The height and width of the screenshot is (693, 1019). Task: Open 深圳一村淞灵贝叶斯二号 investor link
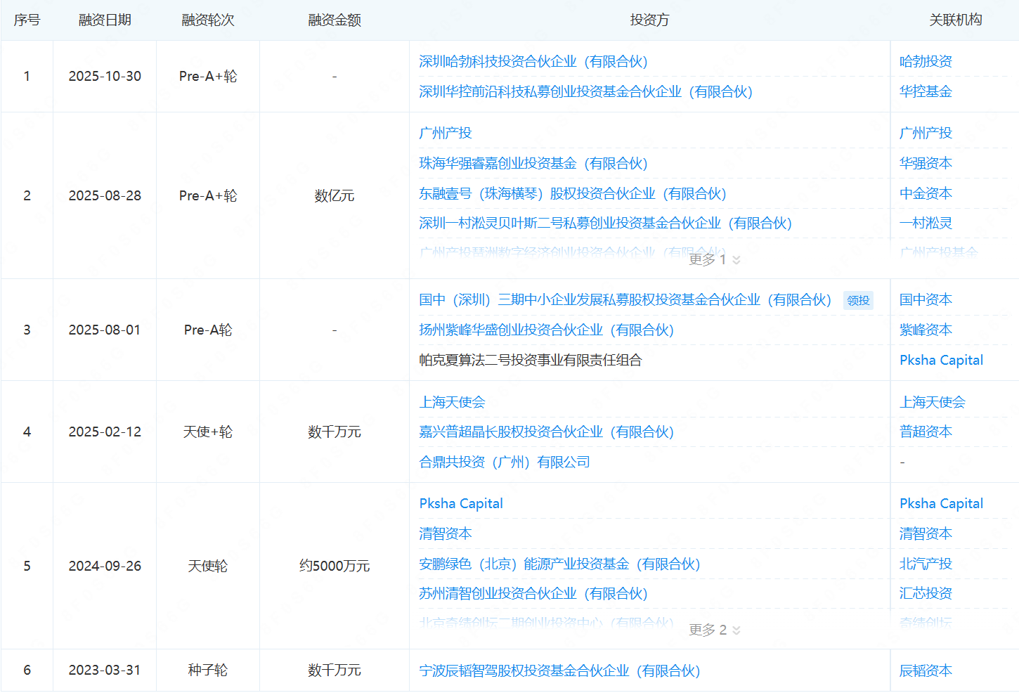click(x=605, y=224)
